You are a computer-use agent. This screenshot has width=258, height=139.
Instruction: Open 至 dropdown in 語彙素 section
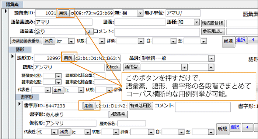(x=203, y=41)
